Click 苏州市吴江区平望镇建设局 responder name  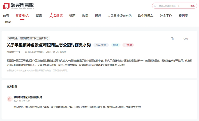[28, 97]
